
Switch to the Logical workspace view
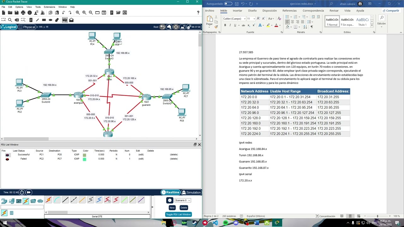pos(9,27)
